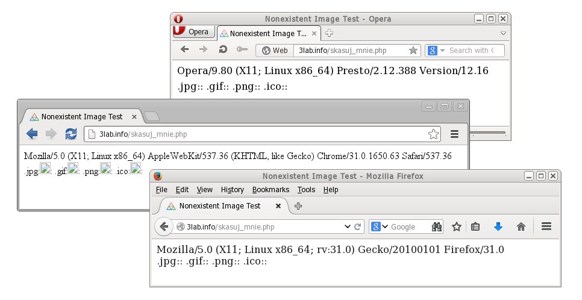Open Firefox hamburger menu
The image size is (582, 300).
coord(546,227)
